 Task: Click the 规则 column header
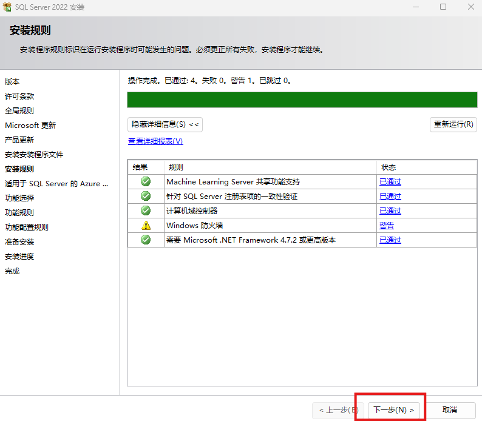pos(175,167)
